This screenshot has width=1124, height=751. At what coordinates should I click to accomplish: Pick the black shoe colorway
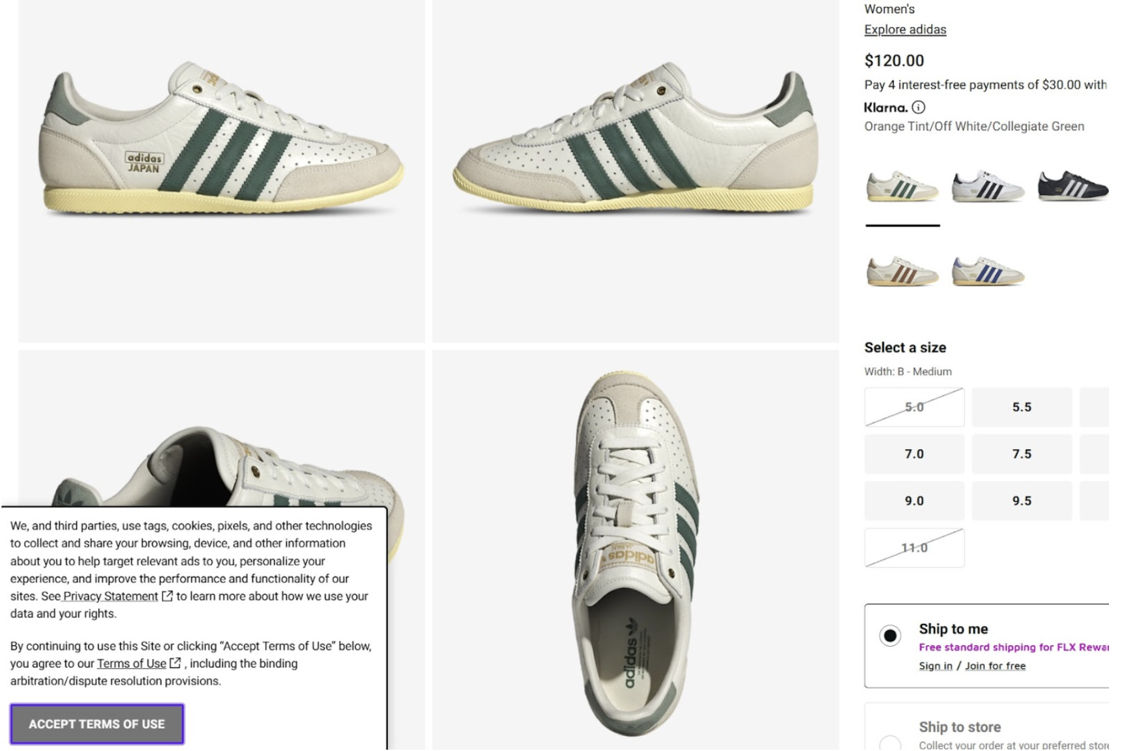click(x=1072, y=186)
